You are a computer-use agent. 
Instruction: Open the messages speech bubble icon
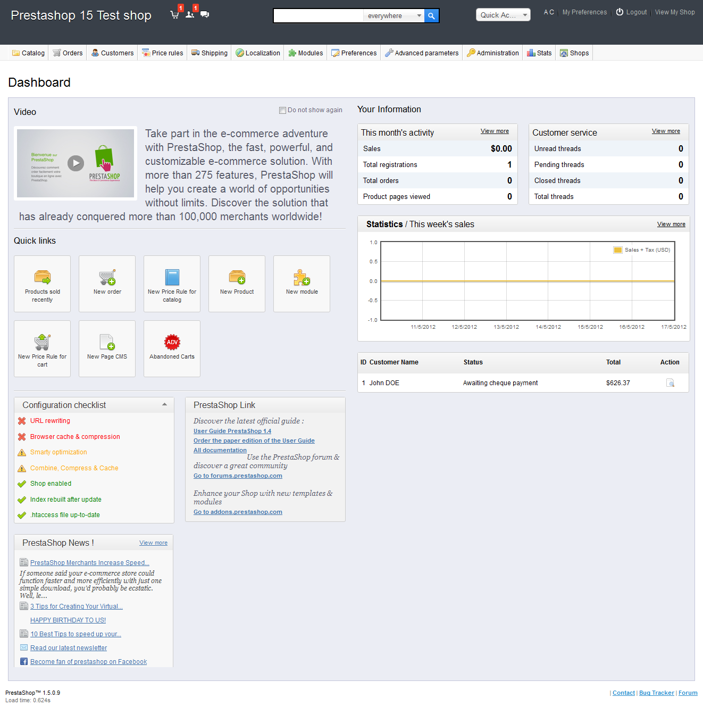click(x=205, y=14)
